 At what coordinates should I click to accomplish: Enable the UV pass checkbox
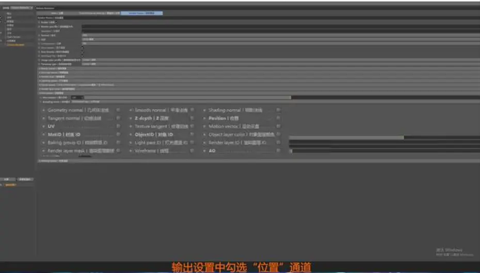118,126
